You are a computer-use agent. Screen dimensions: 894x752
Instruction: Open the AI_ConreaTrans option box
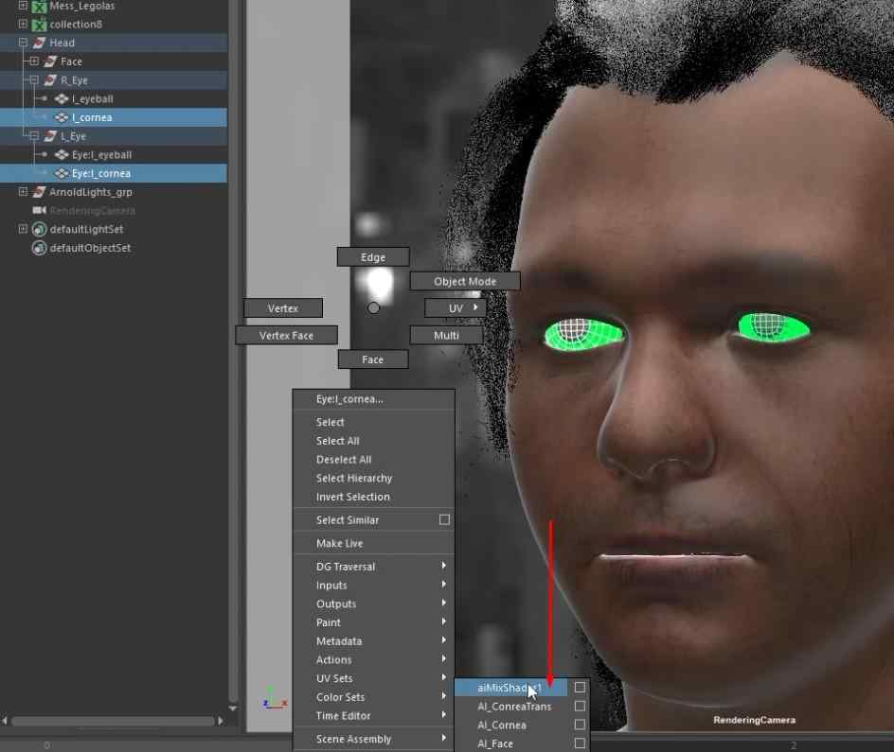580,706
